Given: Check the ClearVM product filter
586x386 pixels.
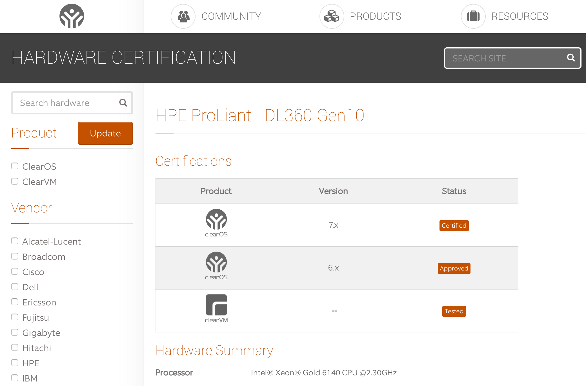Looking at the screenshot, I should coord(15,181).
